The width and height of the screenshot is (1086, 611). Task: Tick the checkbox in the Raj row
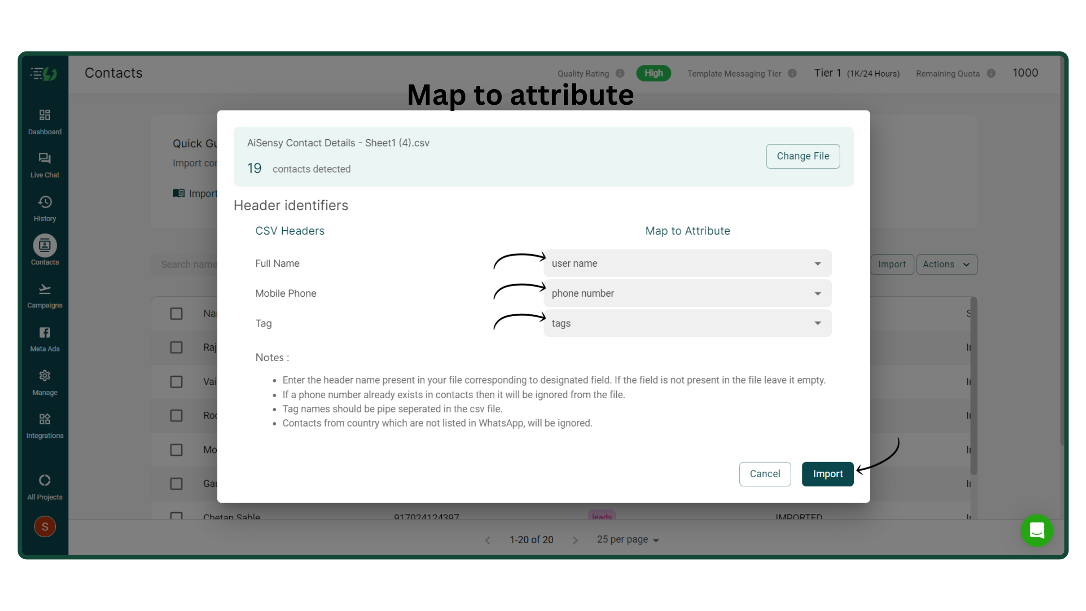click(x=176, y=348)
